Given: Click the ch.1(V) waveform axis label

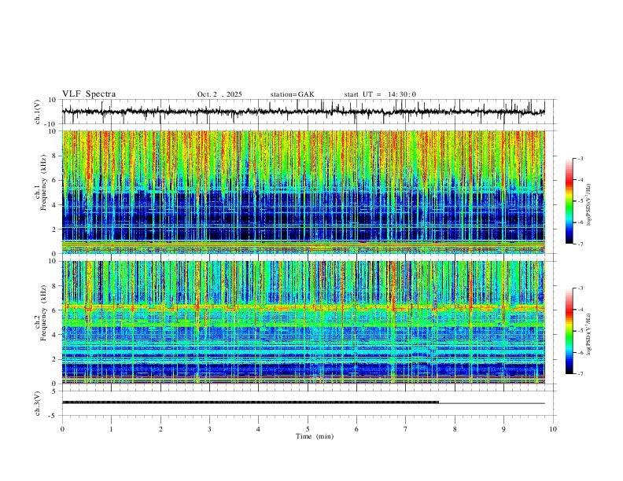Looking at the screenshot, I should (x=38, y=112).
